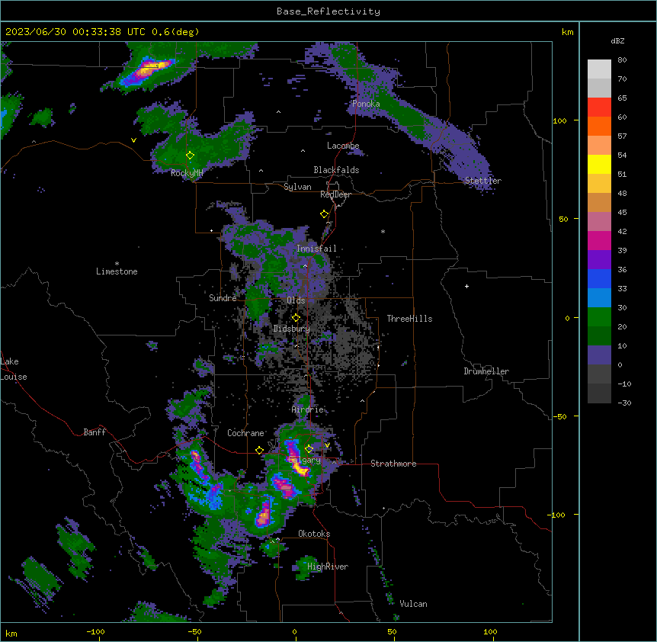The height and width of the screenshot is (642, 657).
Task: Click the Didsbury town label
Action: (x=292, y=329)
